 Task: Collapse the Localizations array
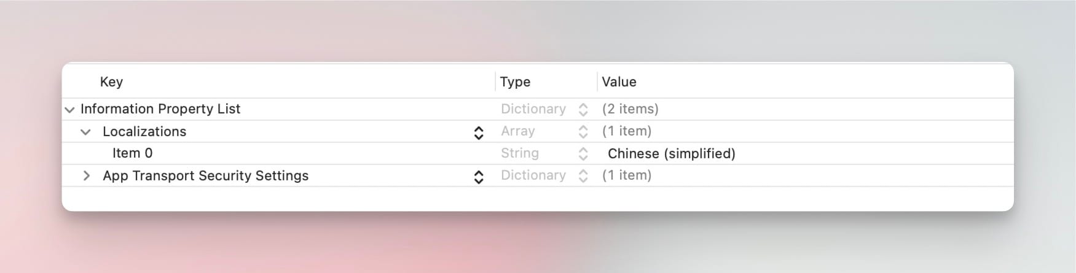point(86,132)
